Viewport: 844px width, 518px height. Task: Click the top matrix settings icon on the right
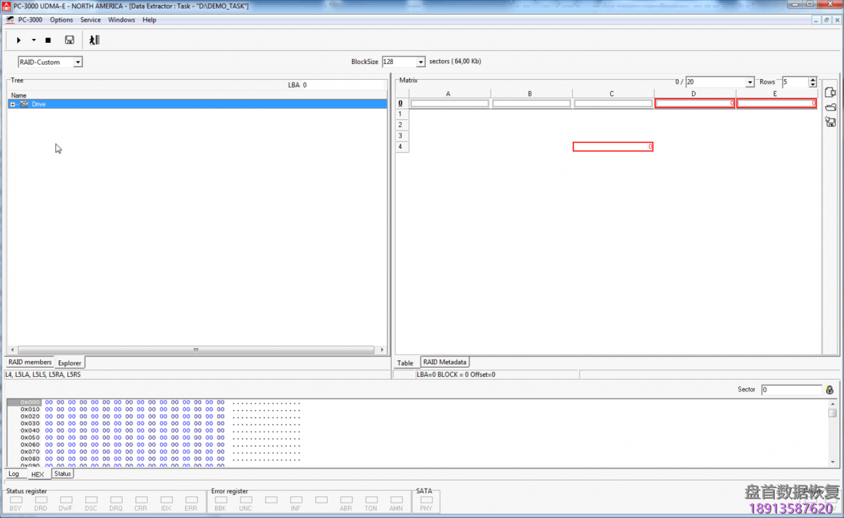click(830, 93)
